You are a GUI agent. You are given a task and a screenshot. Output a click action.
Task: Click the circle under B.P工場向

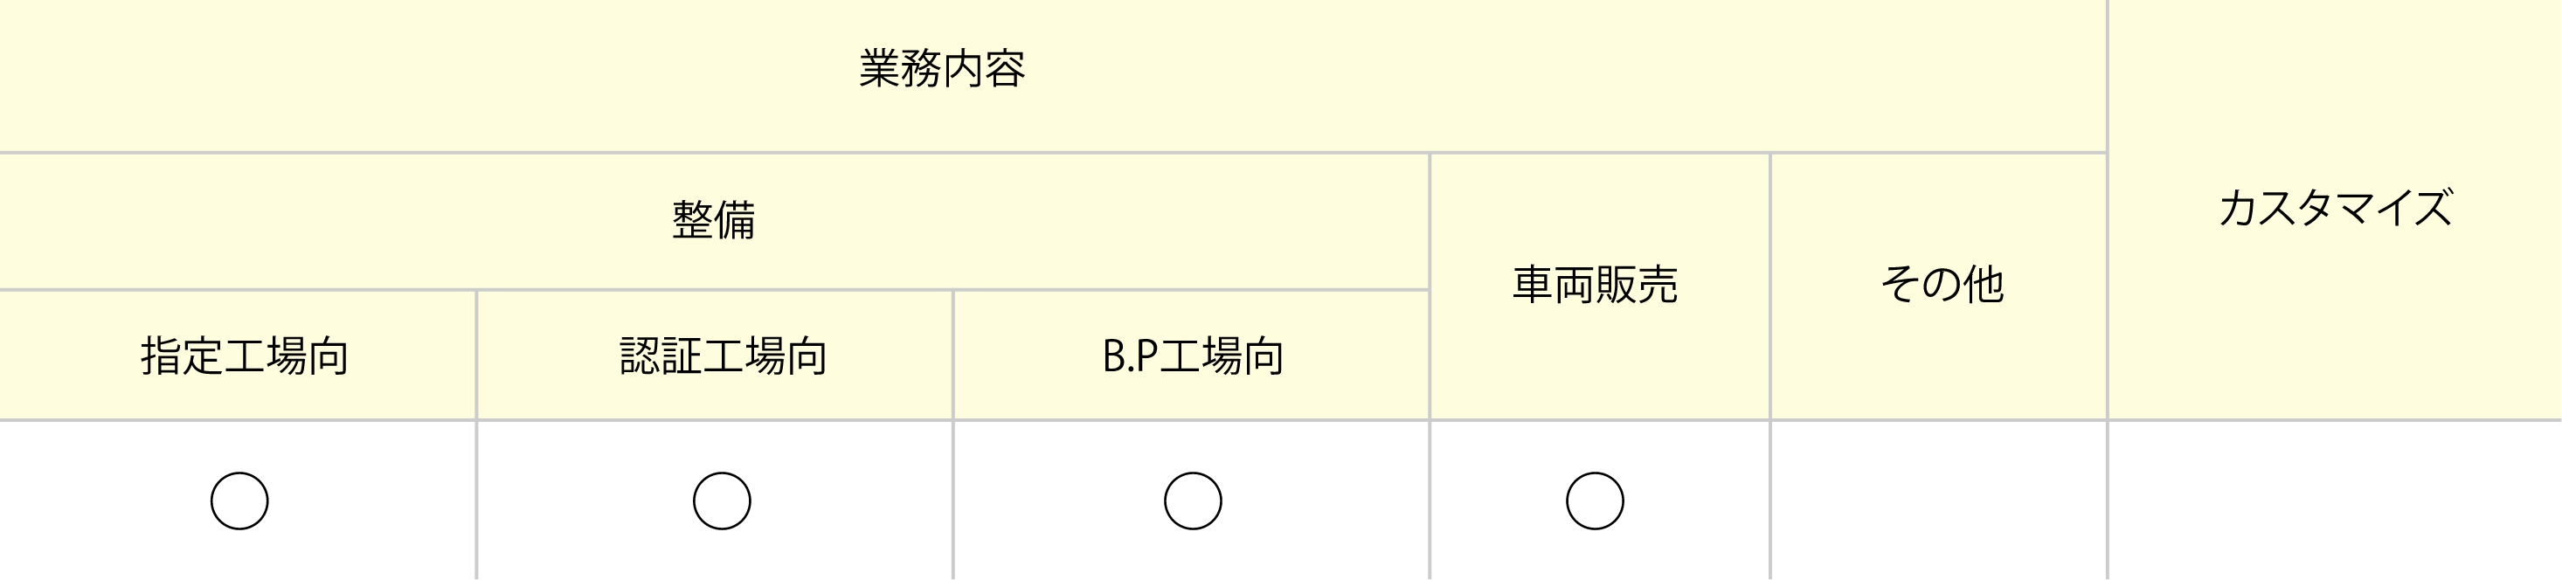coord(1193,501)
